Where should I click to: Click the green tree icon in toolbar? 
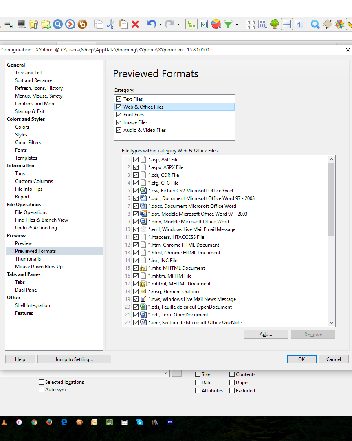(x=275, y=24)
